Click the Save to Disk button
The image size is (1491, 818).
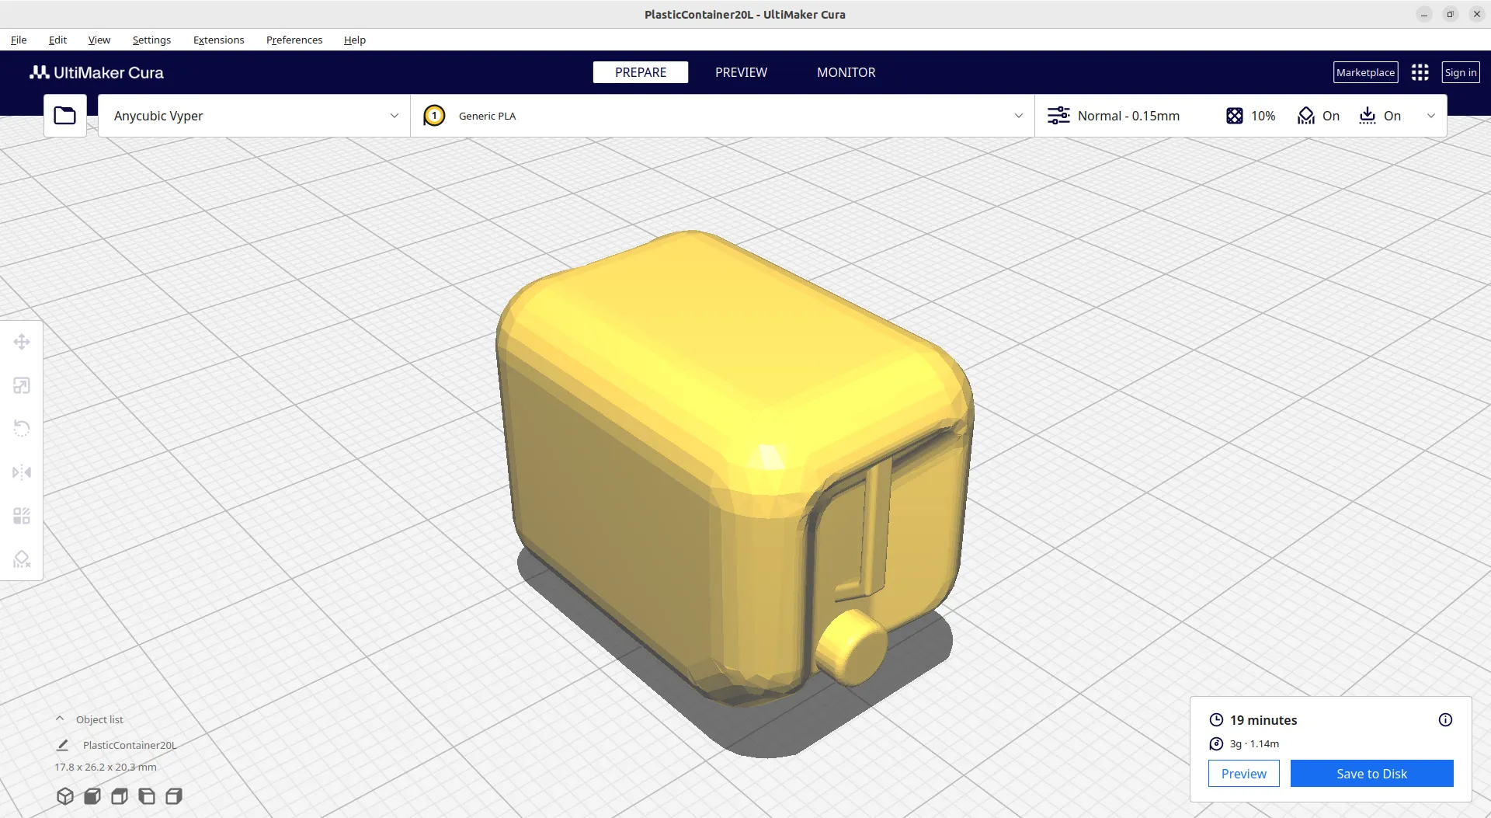[1371, 774]
